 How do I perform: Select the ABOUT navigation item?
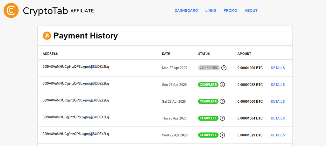[251, 10]
